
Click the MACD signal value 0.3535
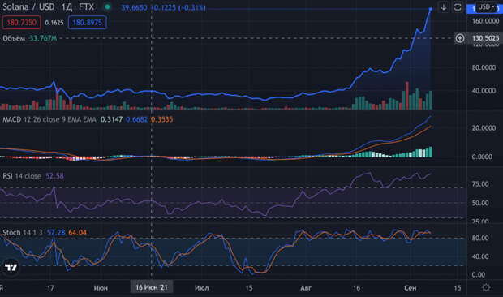161,119
